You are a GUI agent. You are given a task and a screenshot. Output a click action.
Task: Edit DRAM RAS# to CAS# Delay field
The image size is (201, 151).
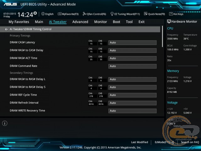click(133, 50)
